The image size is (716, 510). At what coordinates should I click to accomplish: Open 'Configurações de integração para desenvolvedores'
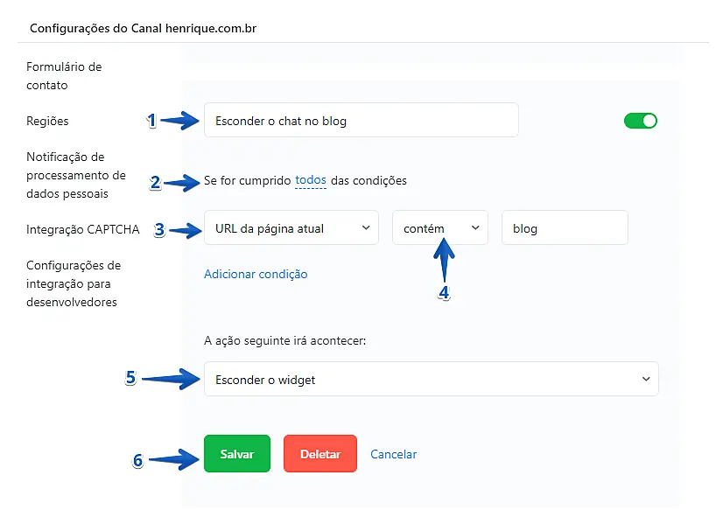(x=74, y=283)
